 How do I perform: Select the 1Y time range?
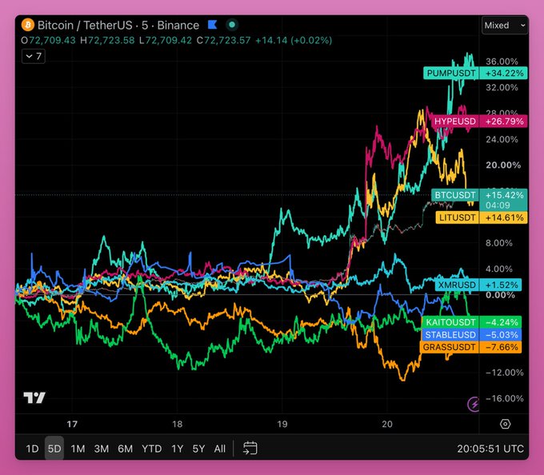178,449
